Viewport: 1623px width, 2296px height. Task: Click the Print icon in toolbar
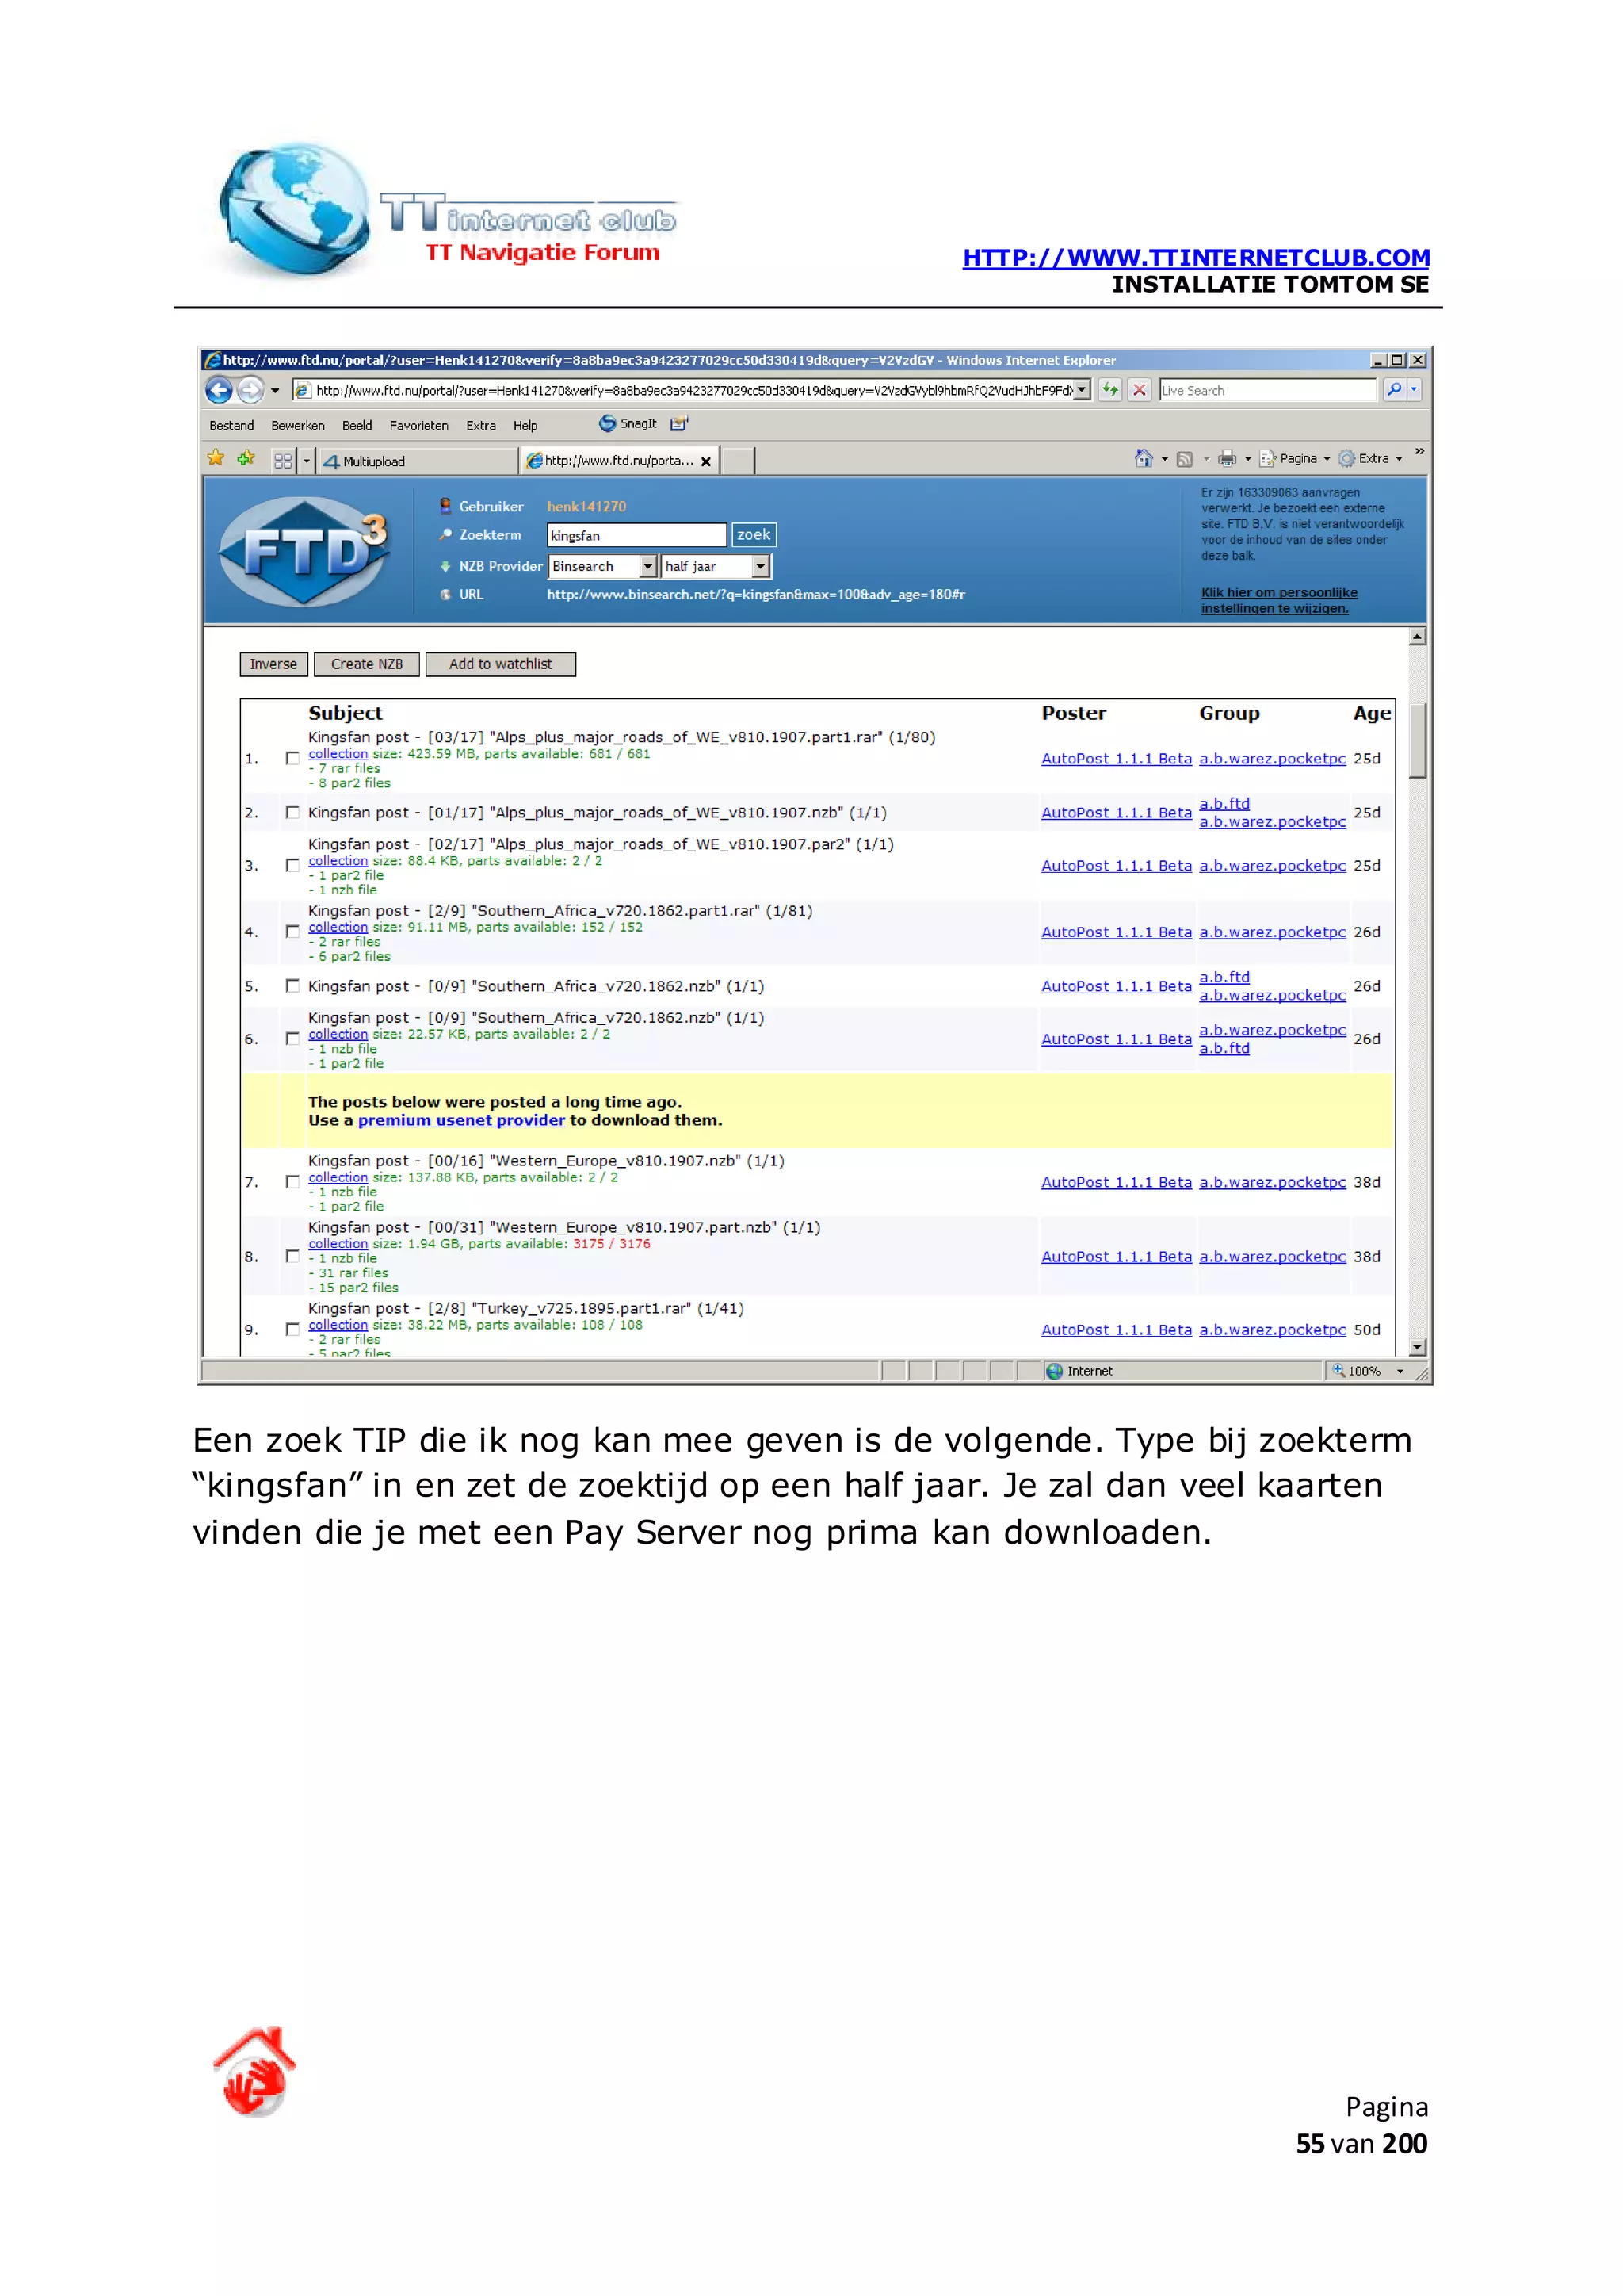1226,459
